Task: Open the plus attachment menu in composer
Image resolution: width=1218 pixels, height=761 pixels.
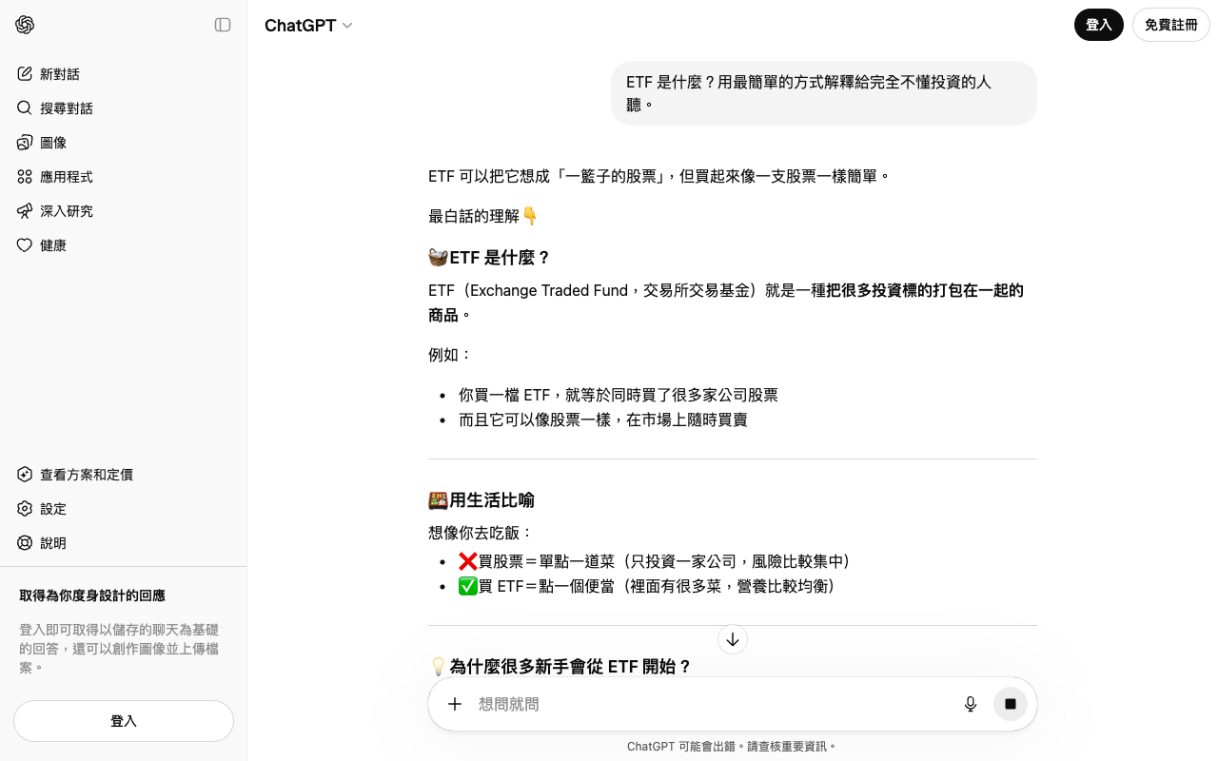Action: coord(455,704)
